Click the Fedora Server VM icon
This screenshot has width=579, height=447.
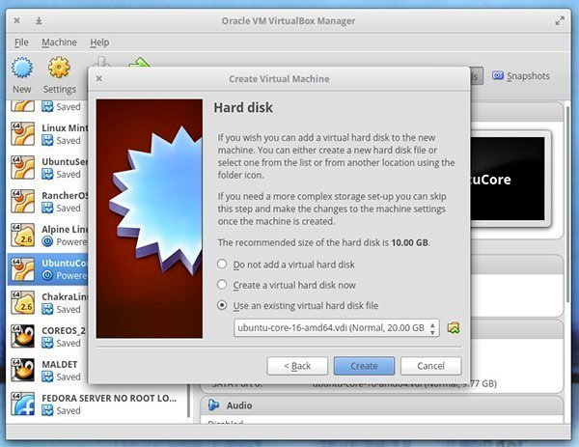(24, 403)
